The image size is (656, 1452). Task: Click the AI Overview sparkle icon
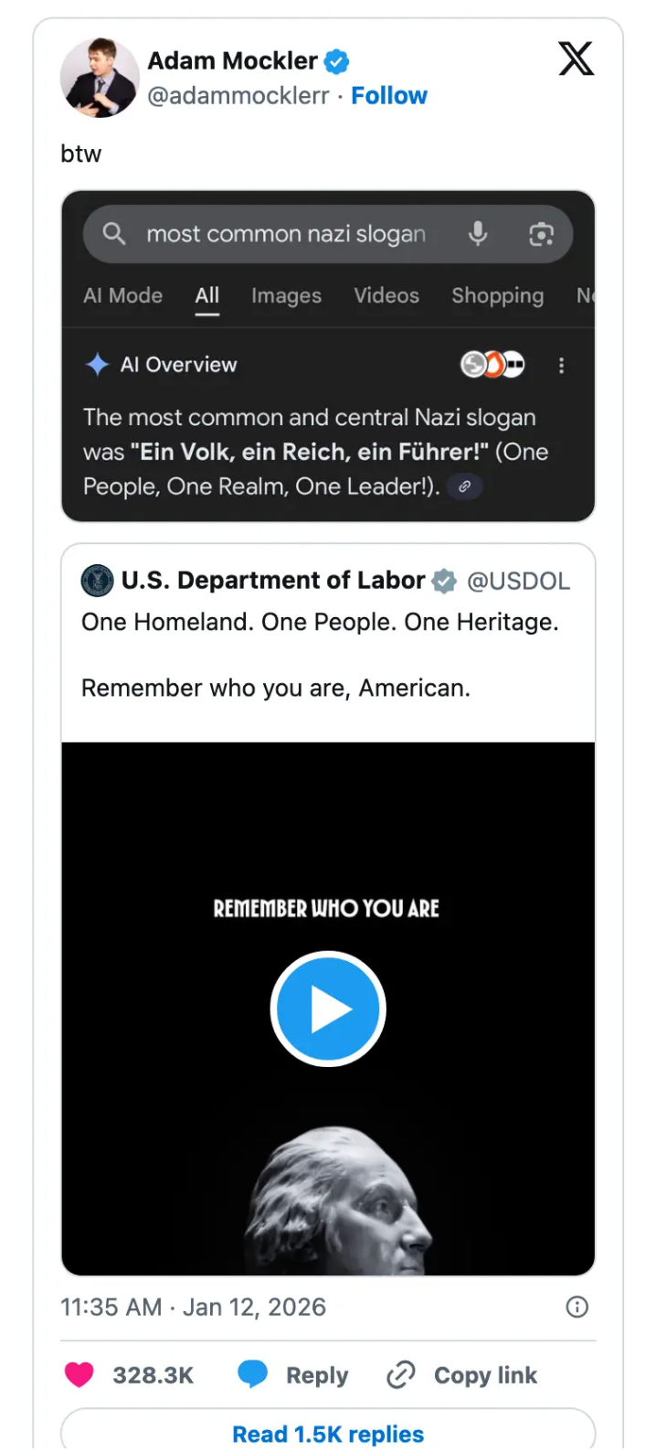click(101, 365)
